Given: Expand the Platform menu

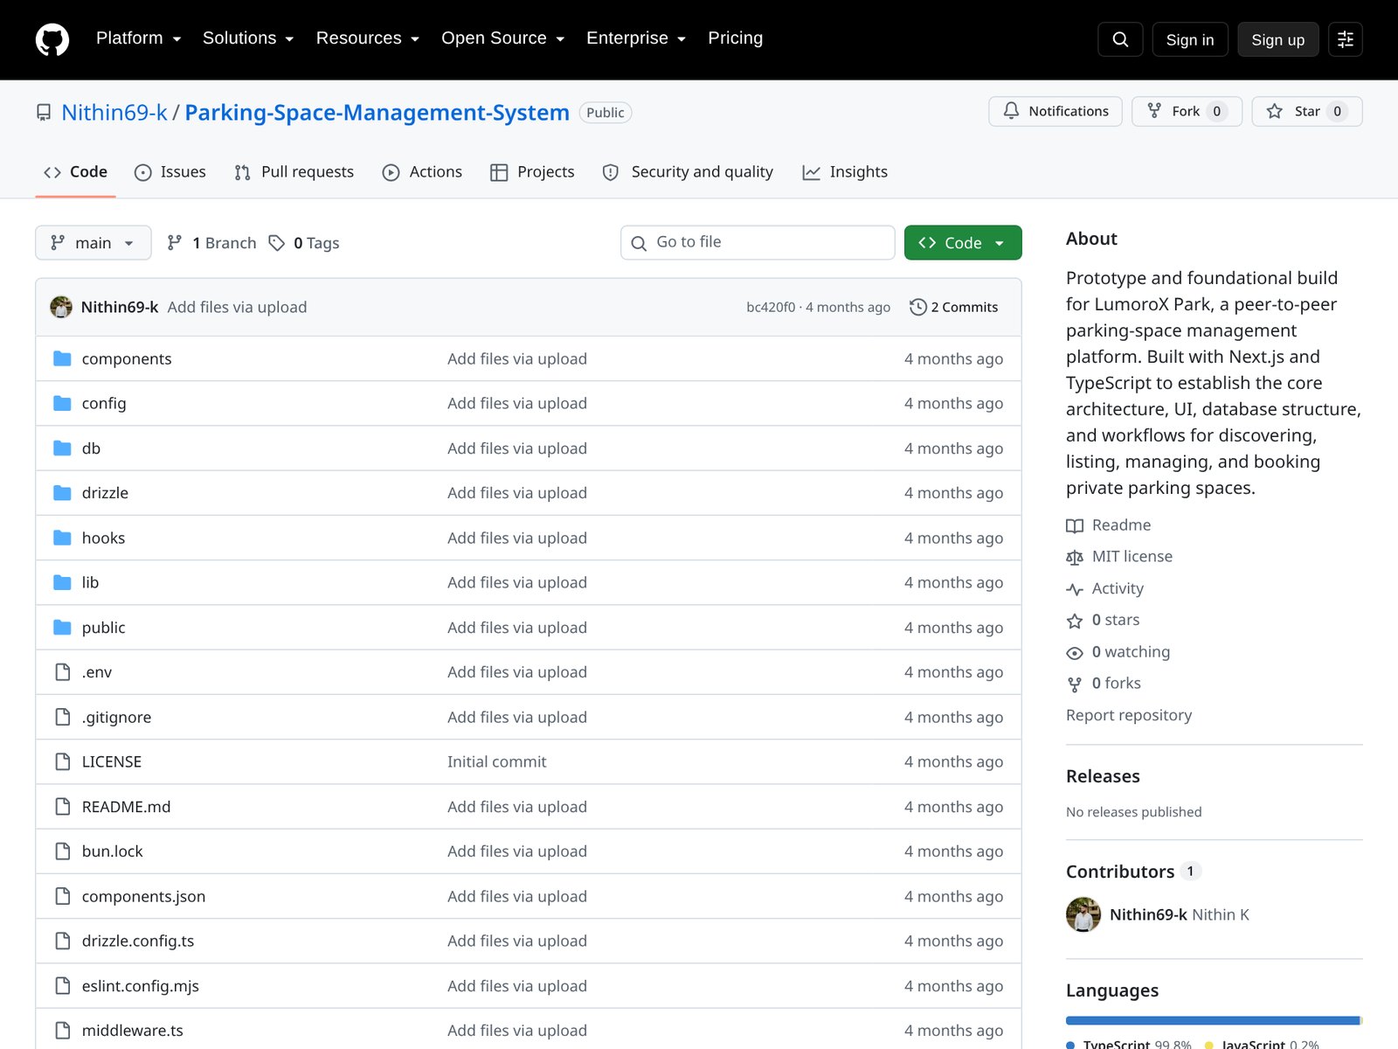Looking at the screenshot, I should (x=138, y=38).
